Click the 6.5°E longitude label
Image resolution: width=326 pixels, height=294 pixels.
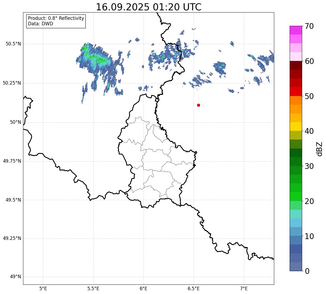click(194, 288)
